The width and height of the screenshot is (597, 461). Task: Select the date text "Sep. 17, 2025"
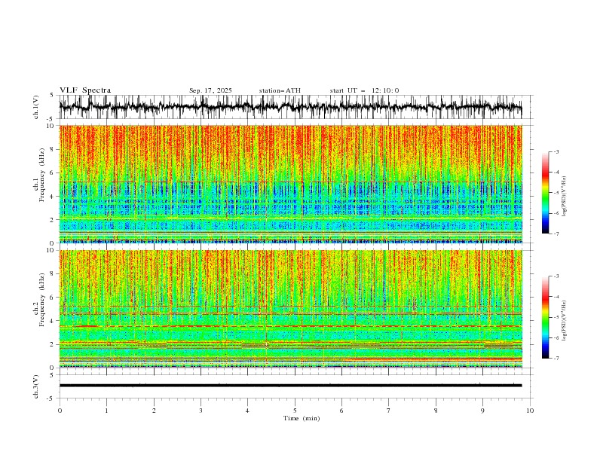pos(210,90)
